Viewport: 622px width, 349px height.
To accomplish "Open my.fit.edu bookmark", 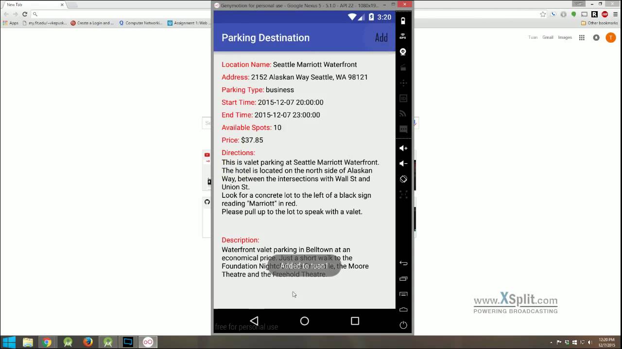I will point(45,23).
